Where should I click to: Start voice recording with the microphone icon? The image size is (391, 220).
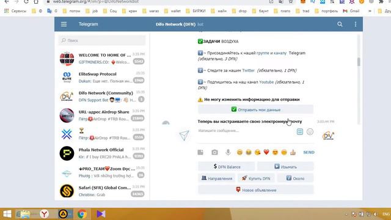pyautogui.click(x=228, y=152)
